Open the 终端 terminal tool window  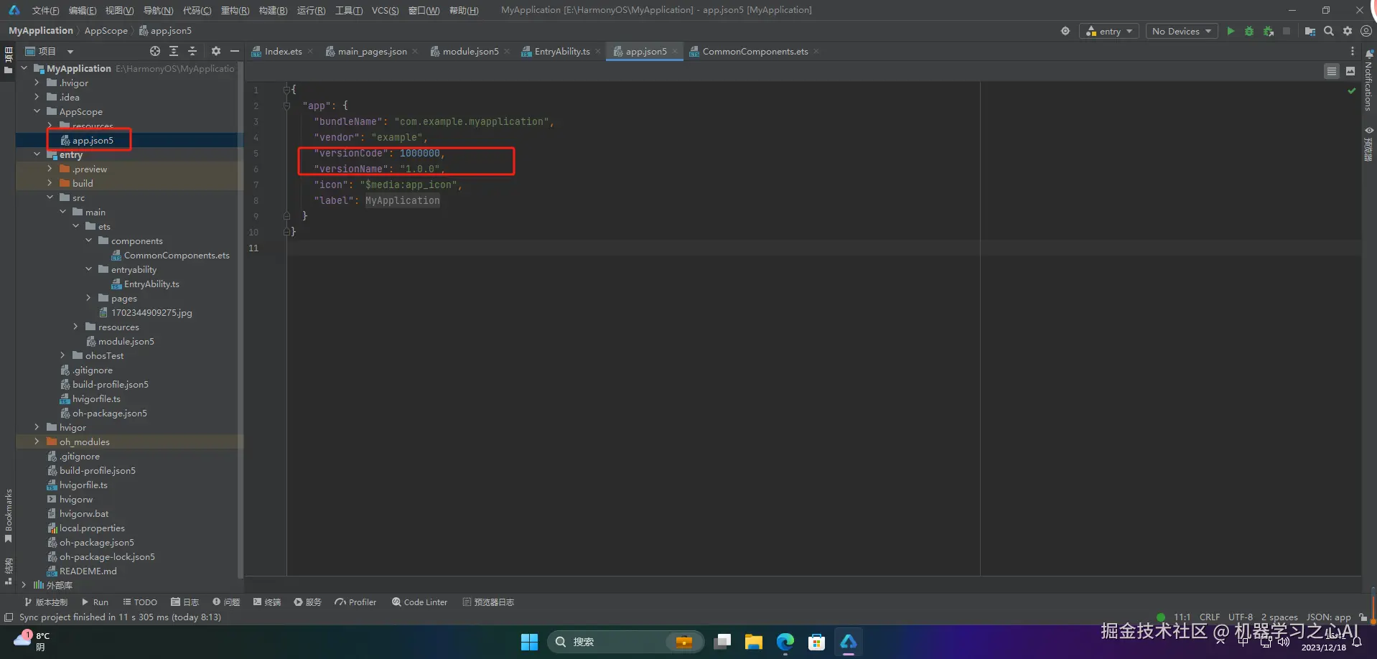click(x=267, y=602)
